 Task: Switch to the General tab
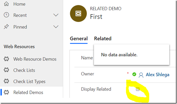pos(79,39)
